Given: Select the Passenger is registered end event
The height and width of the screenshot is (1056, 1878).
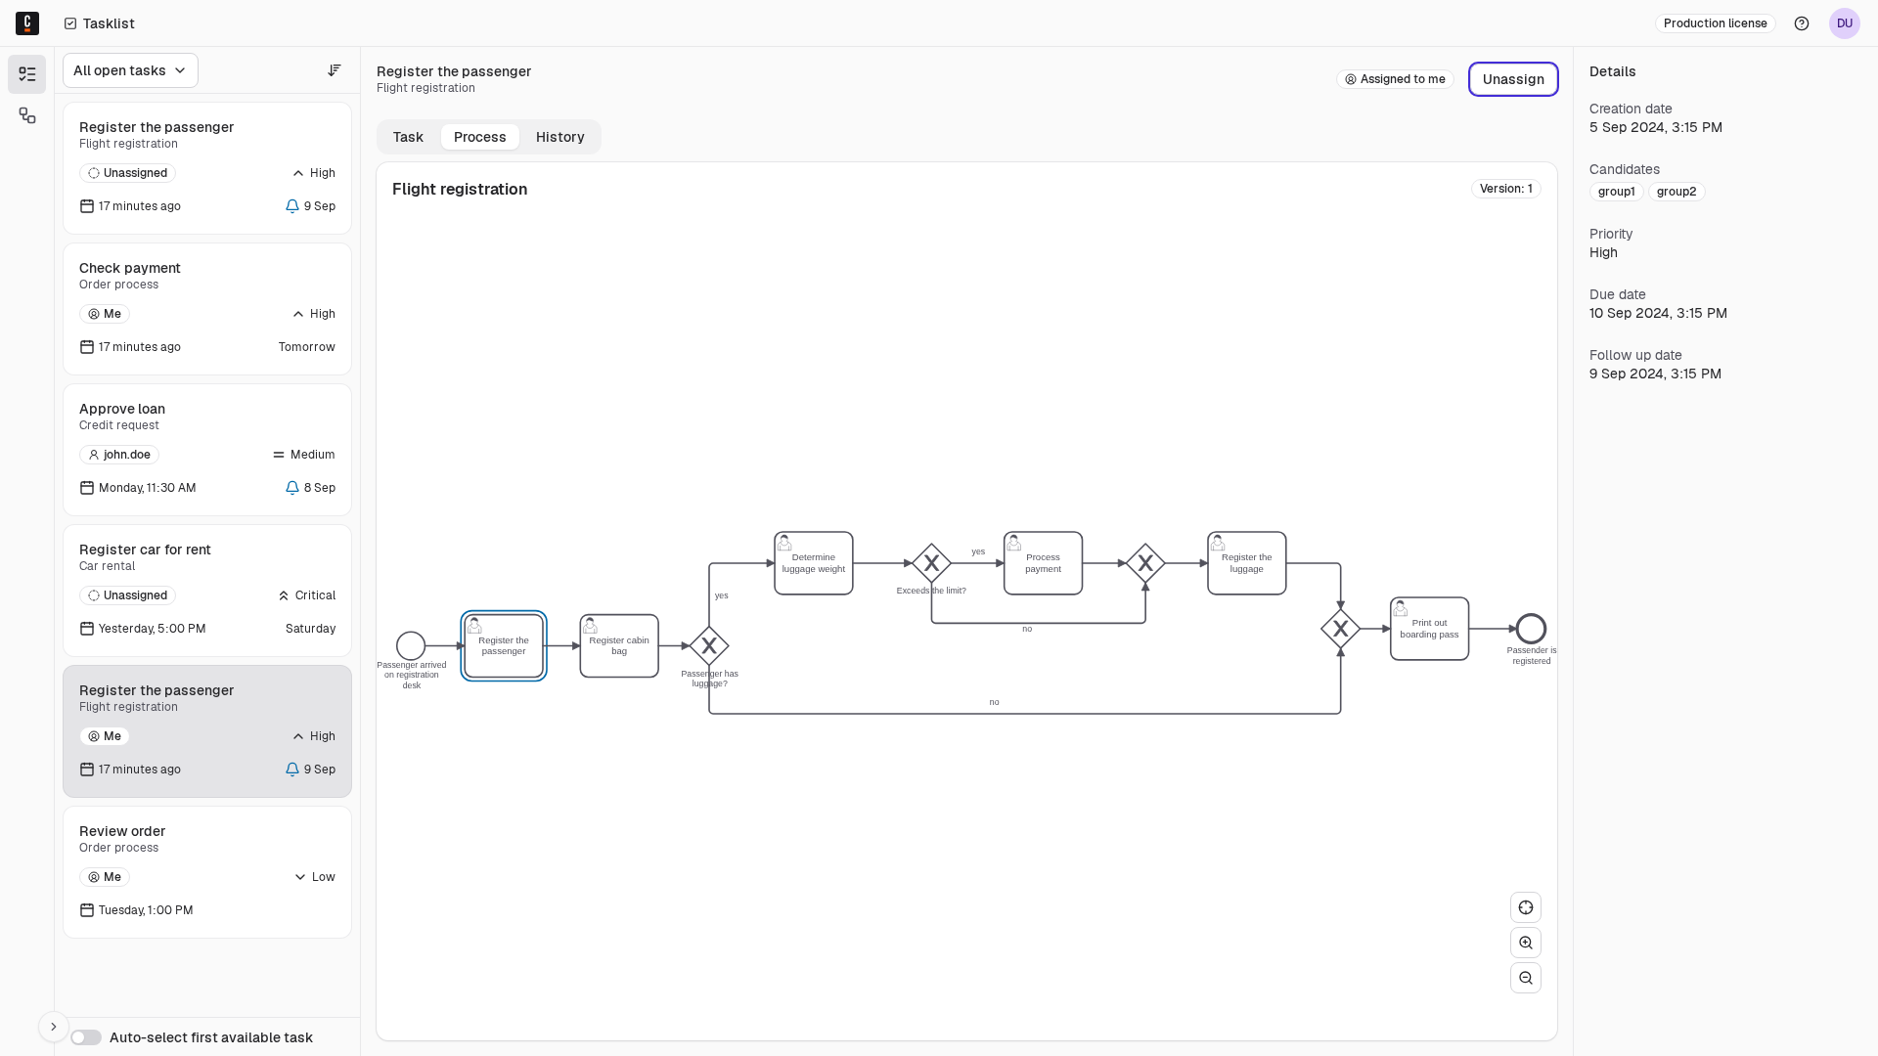Looking at the screenshot, I should coord(1531,629).
